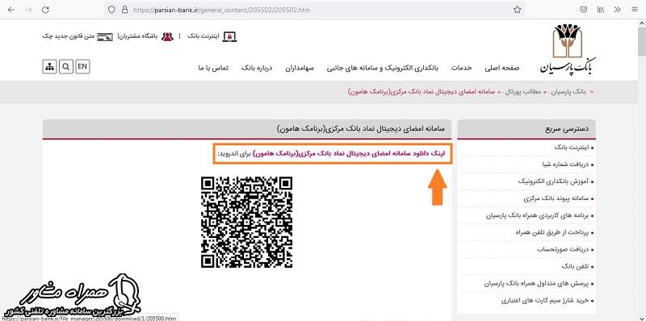The width and height of the screenshot is (646, 321).
Task: Open the Pocket save icon
Action: 583,10
